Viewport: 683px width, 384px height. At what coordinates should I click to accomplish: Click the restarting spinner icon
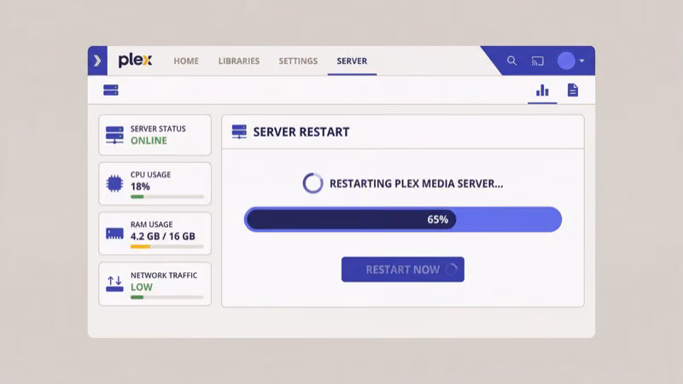pos(312,183)
